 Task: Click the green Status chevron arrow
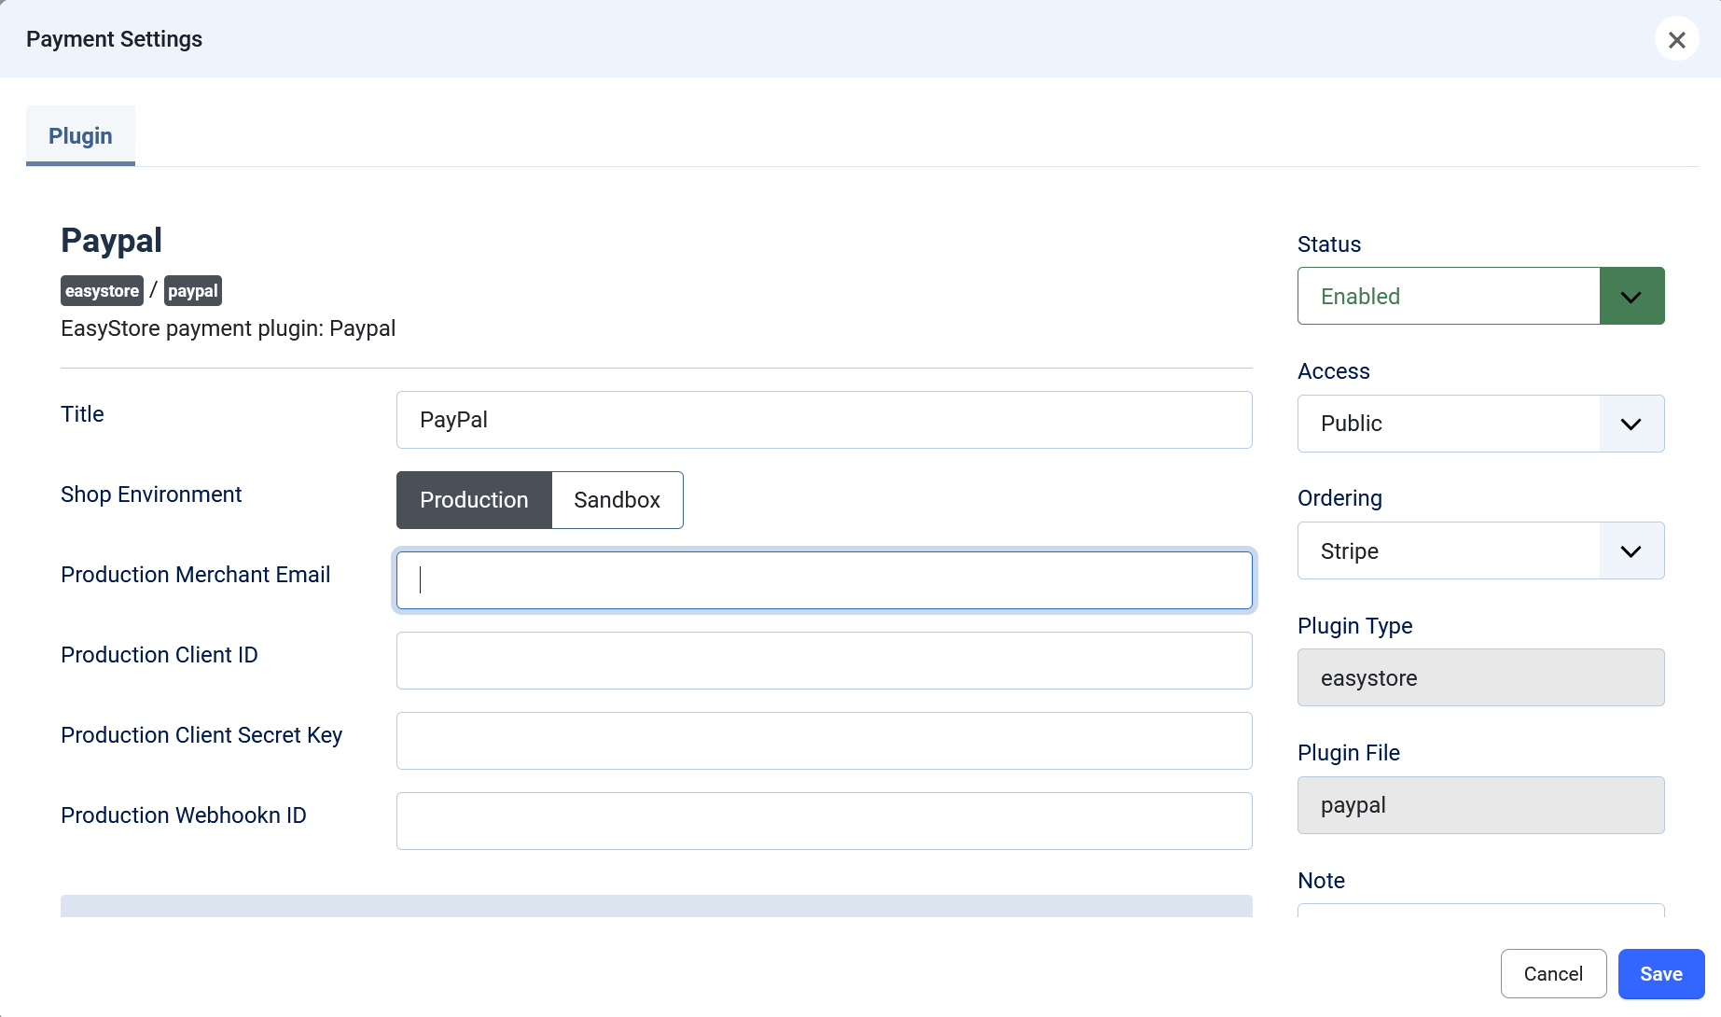pos(1631,297)
